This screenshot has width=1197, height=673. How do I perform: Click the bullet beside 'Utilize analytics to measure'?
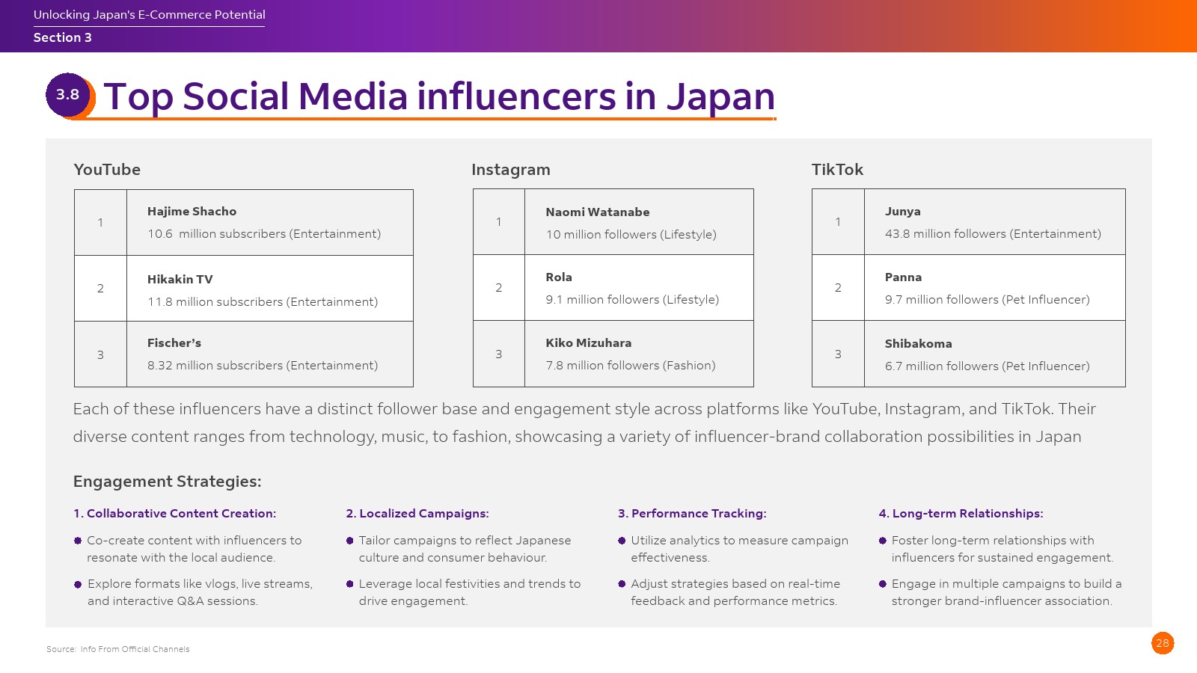(x=622, y=541)
